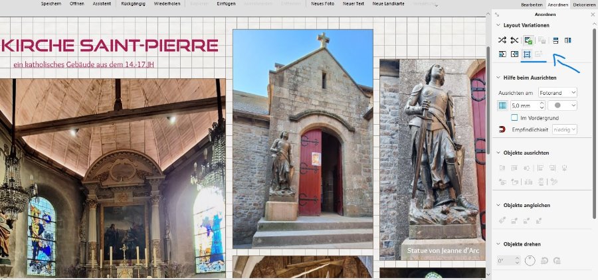Click the rotate right icon
Image resolution: width=598 pixels, height=280 pixels.
pyautogui.click(x=557, y=261)
